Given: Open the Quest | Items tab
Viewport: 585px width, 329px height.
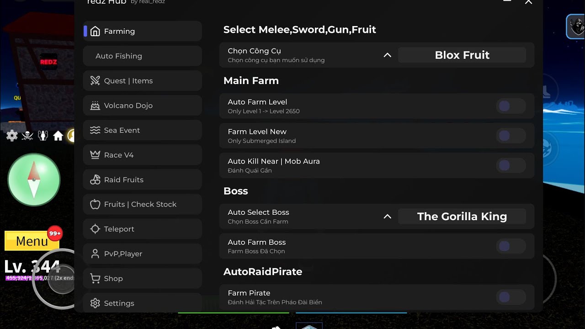Looking at the screenshot, I should (x=143, y=80).
